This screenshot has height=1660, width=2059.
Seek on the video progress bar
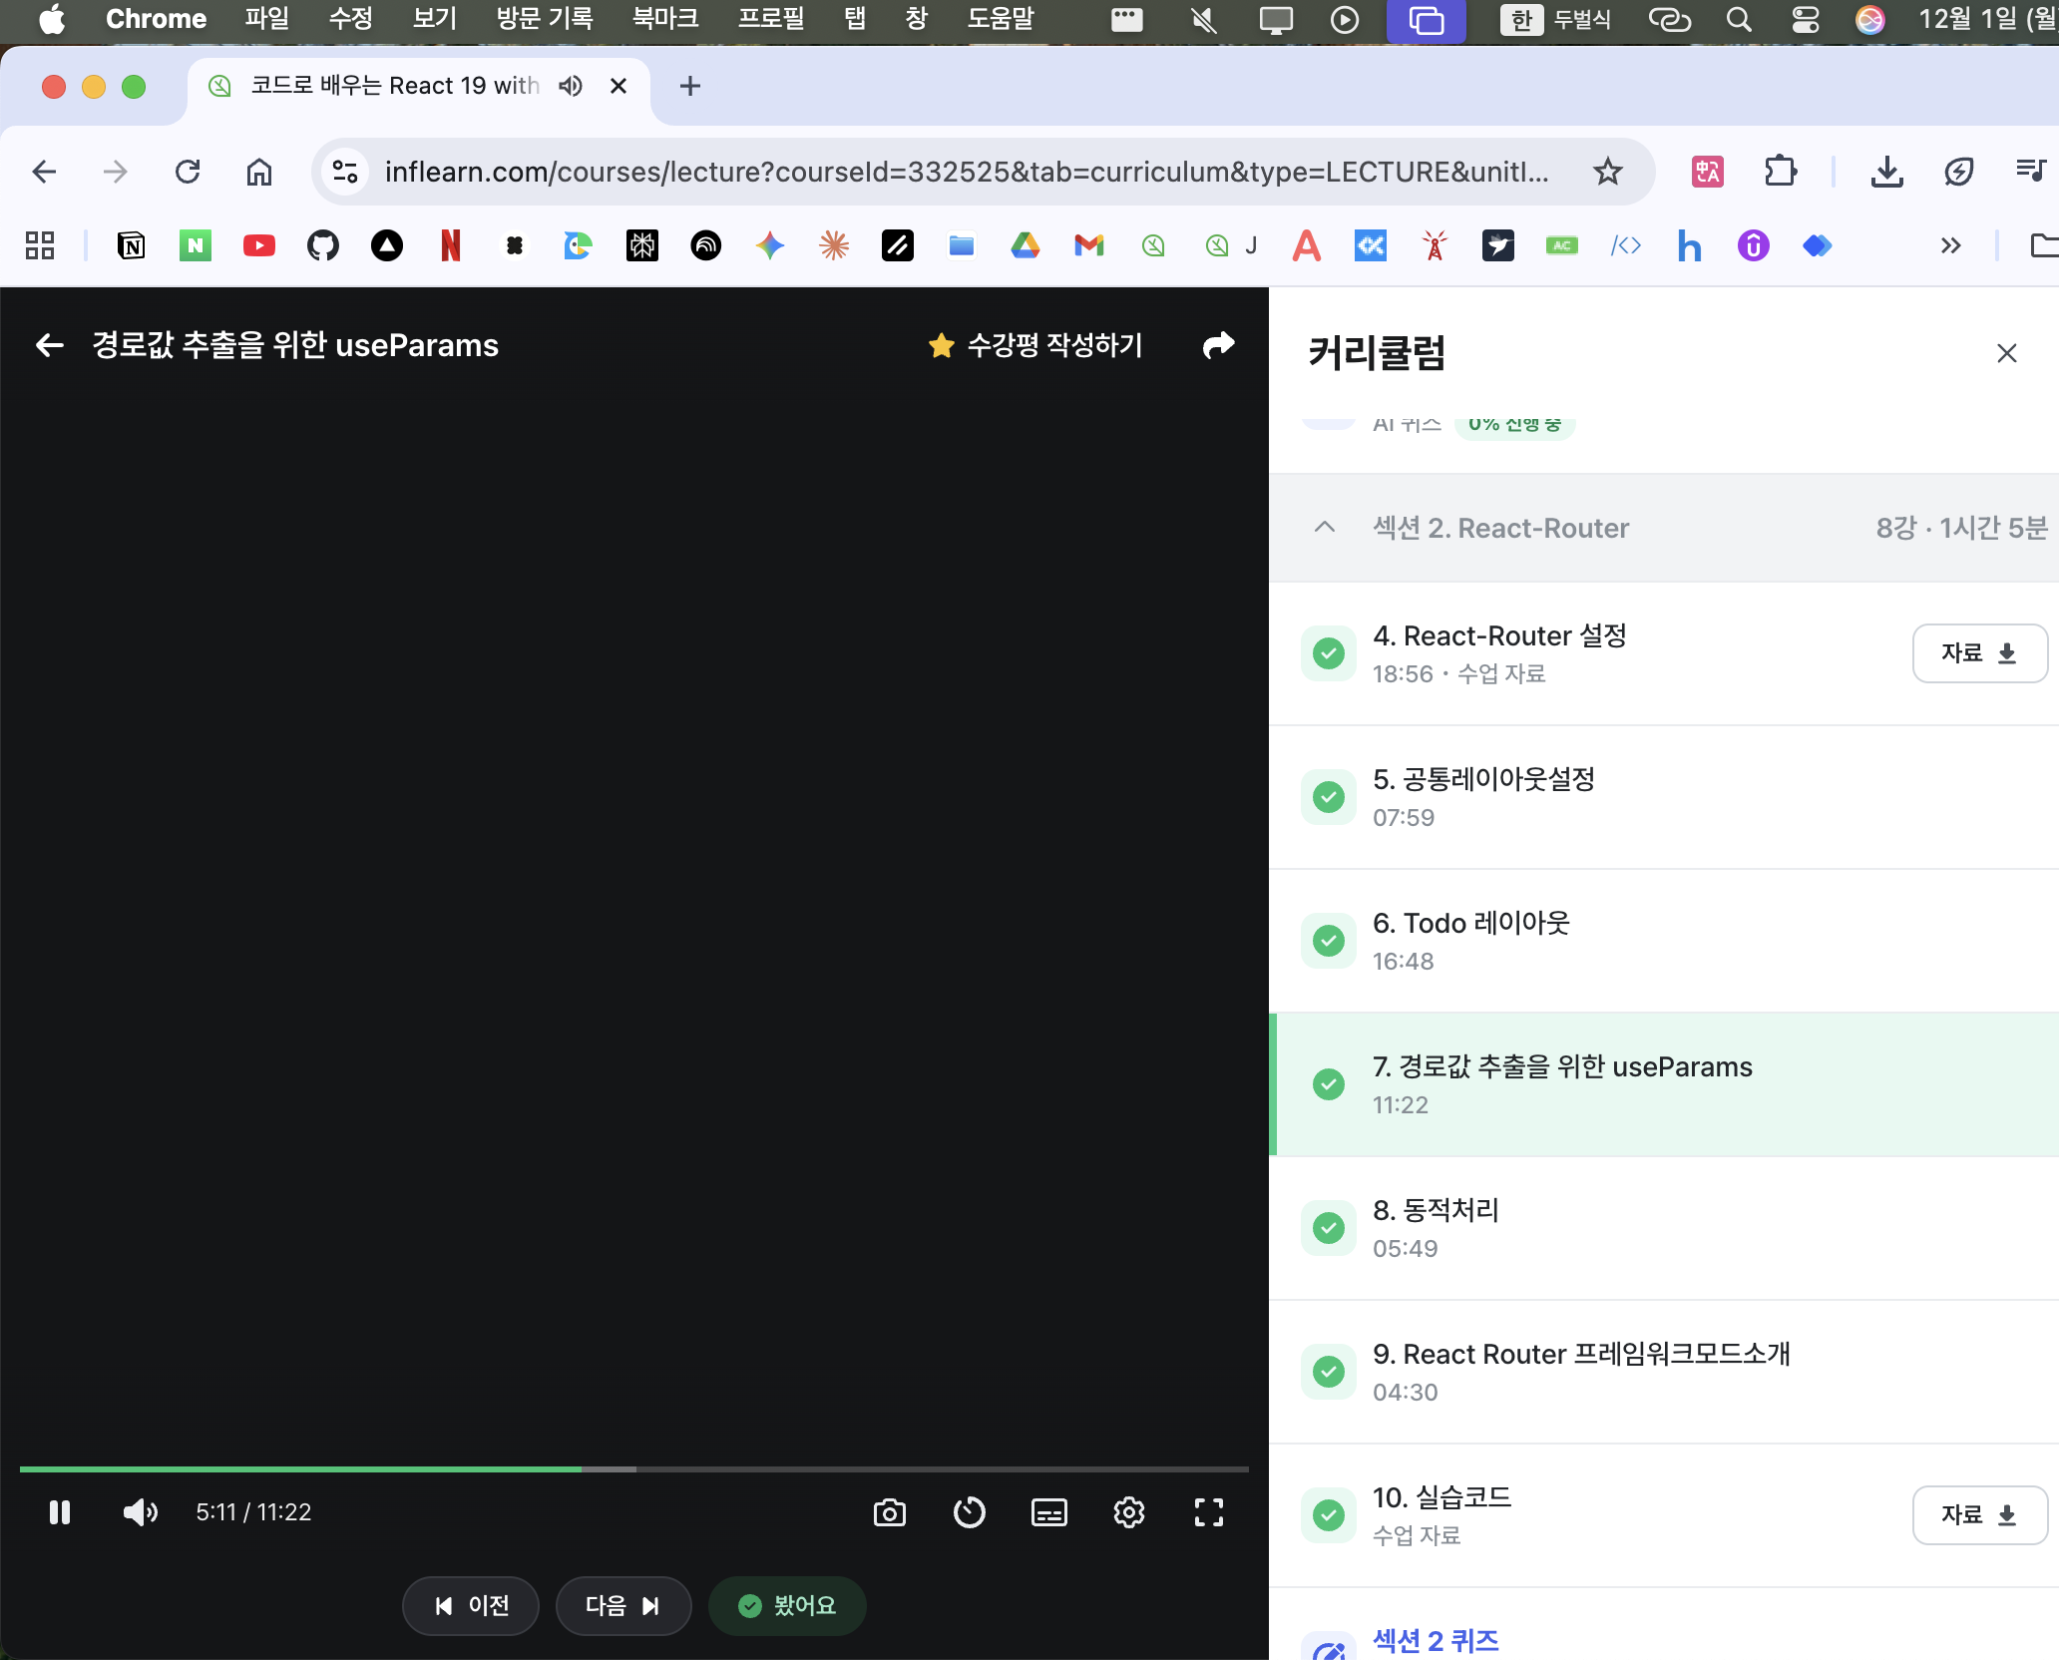(798, 1468)
